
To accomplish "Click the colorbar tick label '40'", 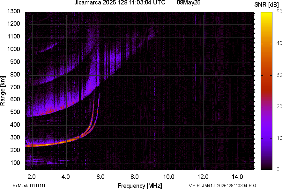I will point(279,43).
